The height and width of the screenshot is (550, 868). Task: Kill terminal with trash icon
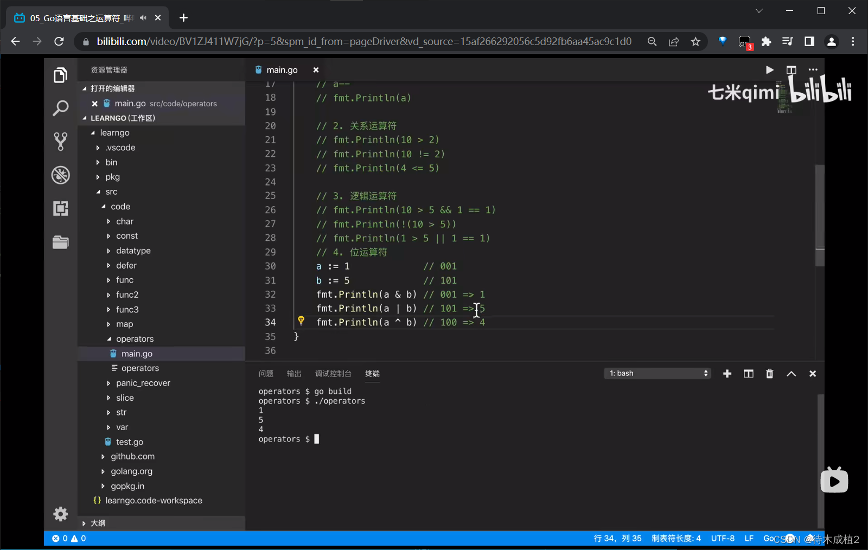pos(769,374)
